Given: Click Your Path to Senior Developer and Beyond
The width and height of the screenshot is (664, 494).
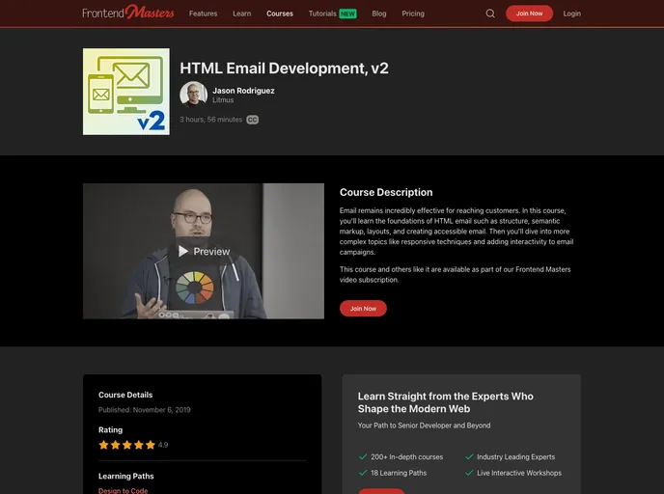Looking at the screenshot, I should (424, 425).
